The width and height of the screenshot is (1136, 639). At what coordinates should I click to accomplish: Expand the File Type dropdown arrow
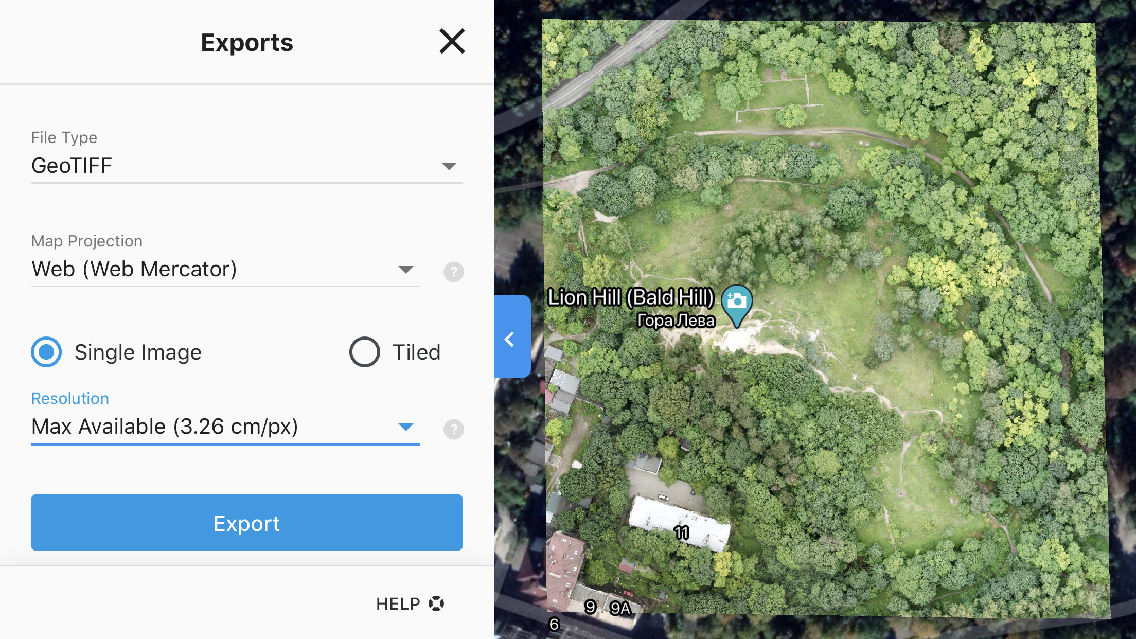coord(449,166)
